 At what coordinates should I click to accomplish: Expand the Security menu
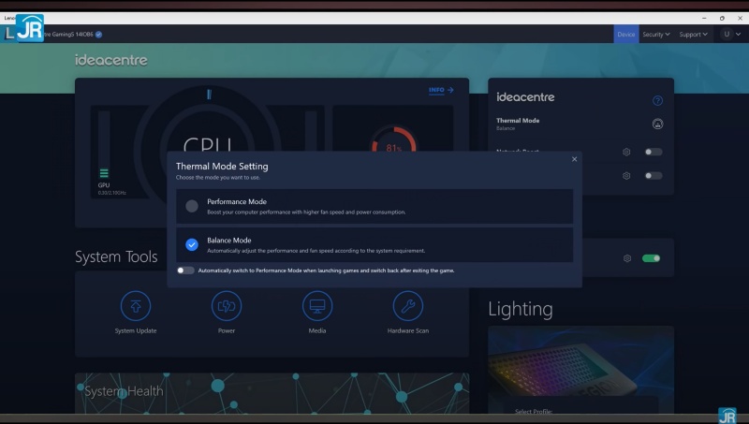click(x=656, y=35)
